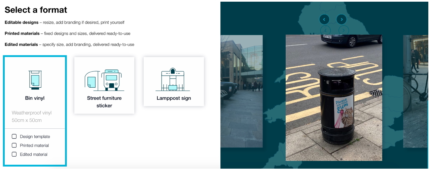Show the left shopping street photo
This screenshot has height=171, width=430.
coord(241,91)
